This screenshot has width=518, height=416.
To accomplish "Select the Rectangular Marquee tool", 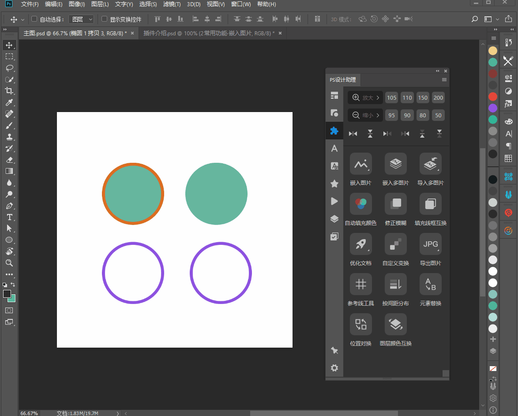I will click(x=9, y=56).
